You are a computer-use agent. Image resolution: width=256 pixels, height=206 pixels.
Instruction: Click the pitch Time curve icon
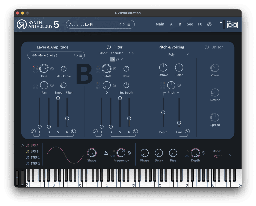[x=187, y=131]
